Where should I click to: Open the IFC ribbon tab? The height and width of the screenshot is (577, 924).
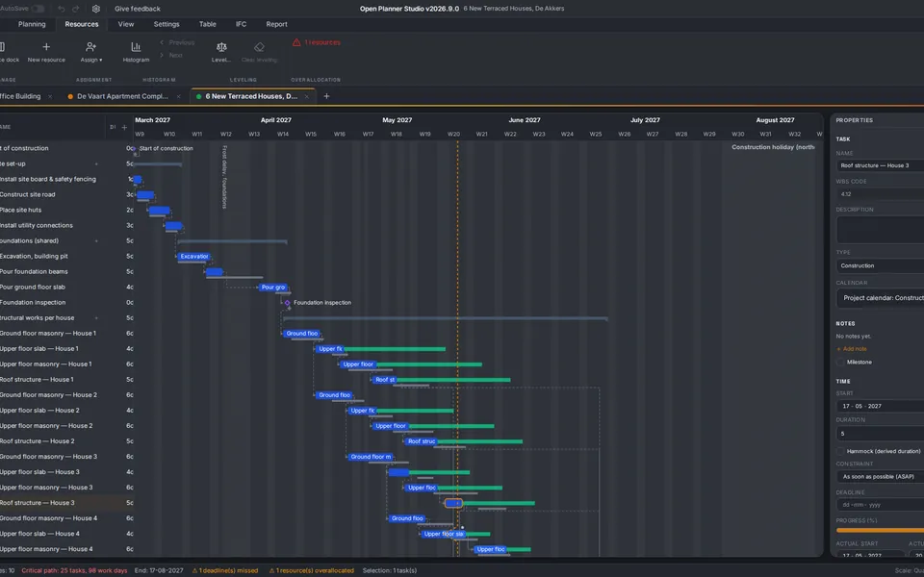click(241, 24)
